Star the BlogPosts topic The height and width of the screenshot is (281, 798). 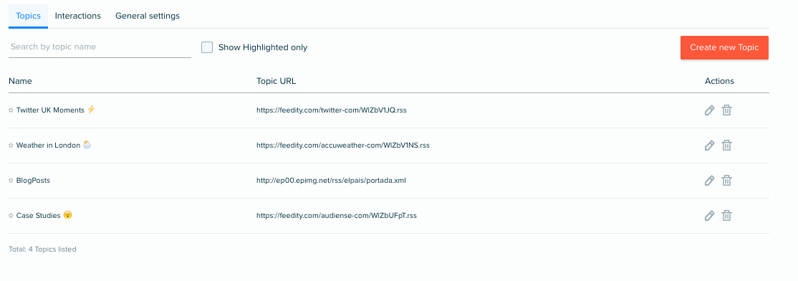coord(11,180)
